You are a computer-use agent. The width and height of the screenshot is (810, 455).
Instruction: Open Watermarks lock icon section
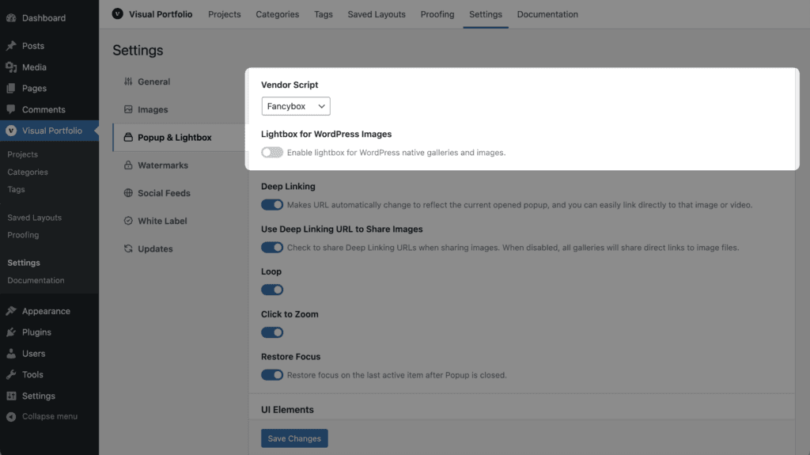coord(128,165)
